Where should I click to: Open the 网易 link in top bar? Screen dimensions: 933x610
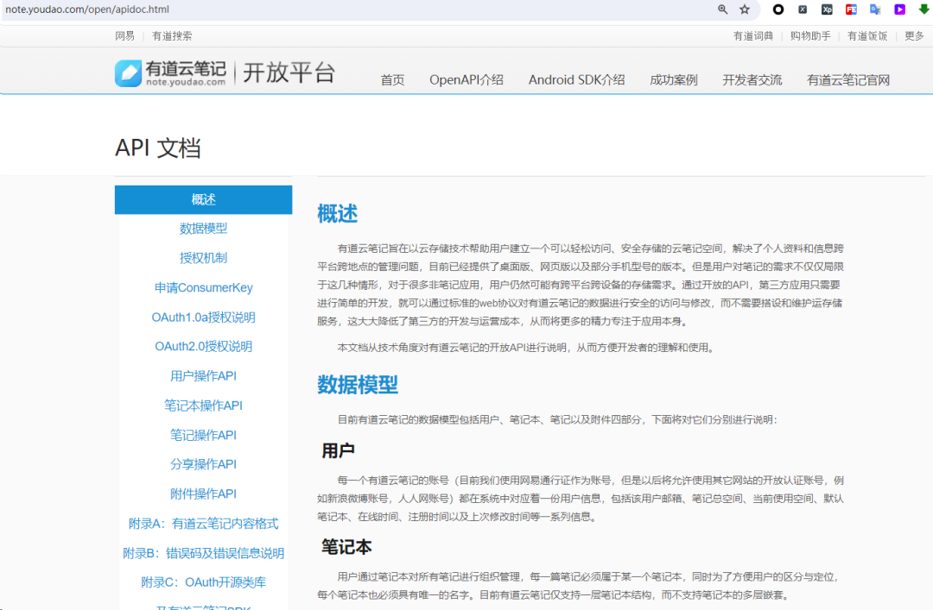(x=125, y=36)
